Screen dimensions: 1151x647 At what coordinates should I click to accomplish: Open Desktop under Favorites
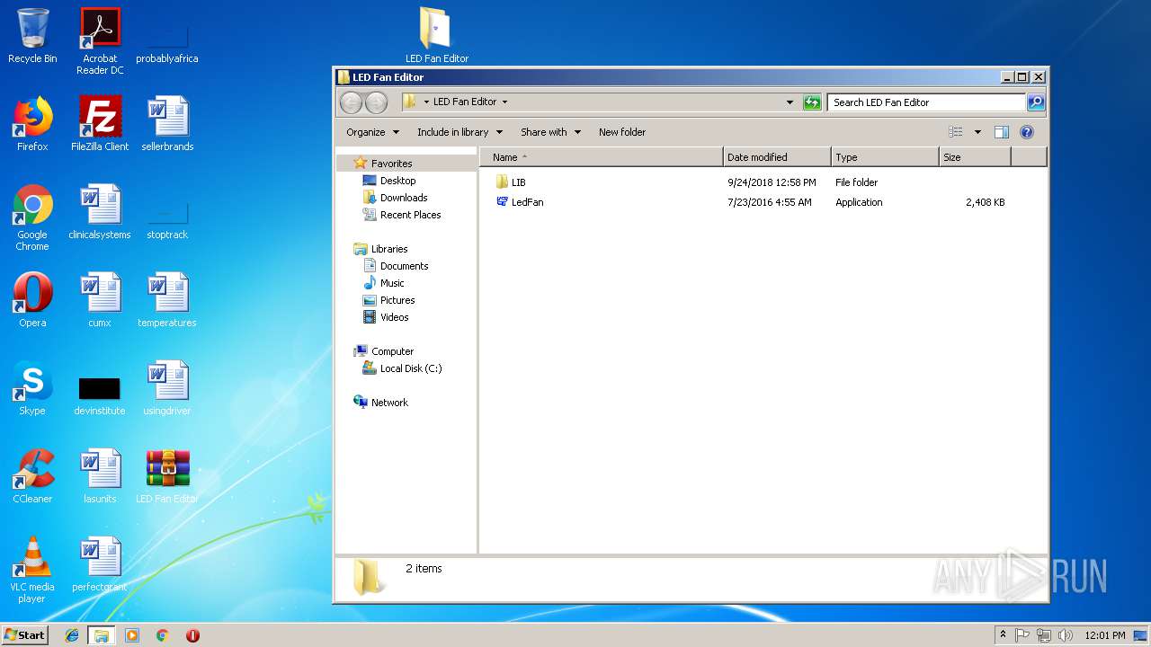[397, 181]
